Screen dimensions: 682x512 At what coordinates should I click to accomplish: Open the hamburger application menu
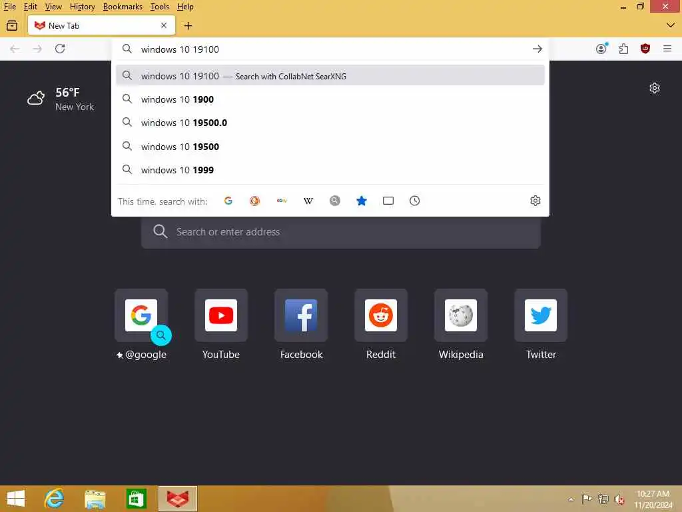tap(667, 49)
